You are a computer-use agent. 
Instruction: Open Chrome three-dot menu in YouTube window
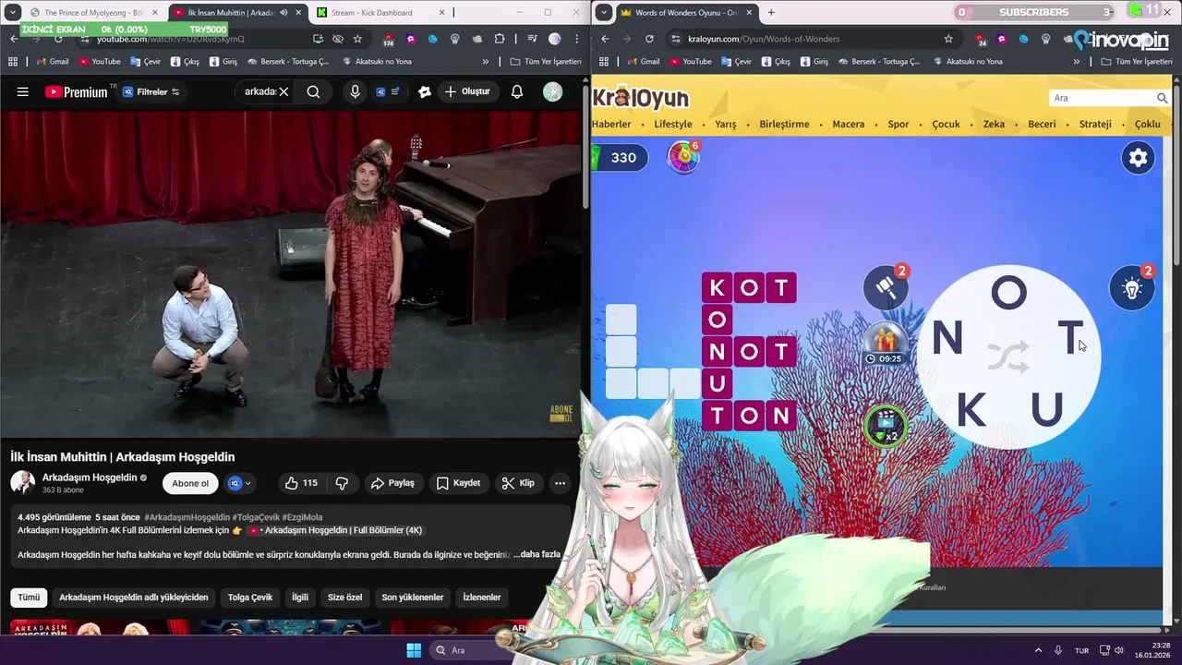pos(576,39)
